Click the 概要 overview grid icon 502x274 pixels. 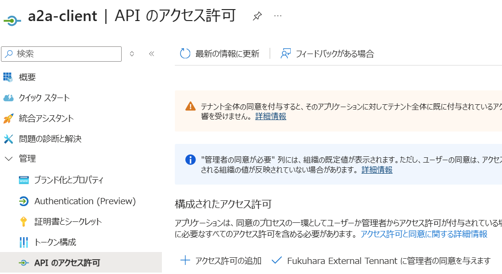tap(8, 77)
